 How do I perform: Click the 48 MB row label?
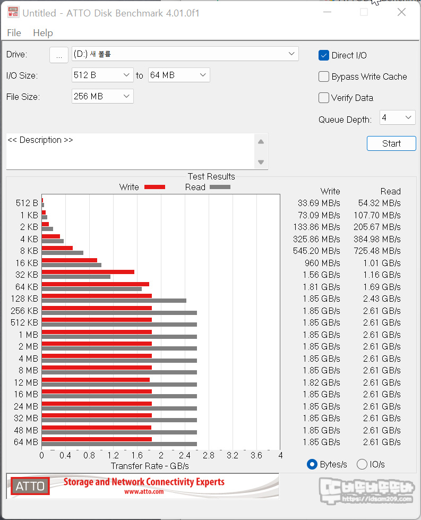pos(26,430)
